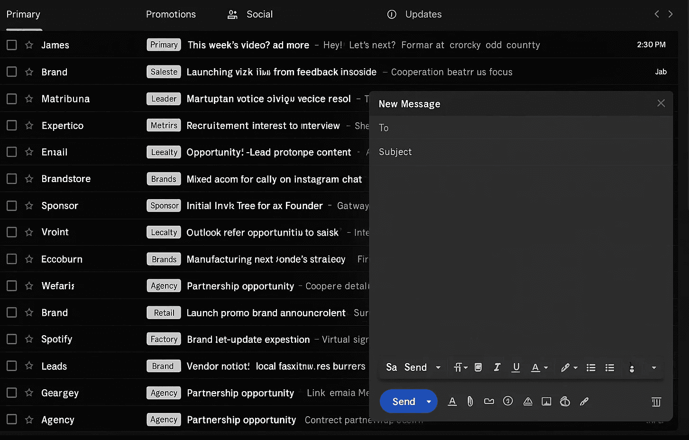Open the font family dropdown labeled Send
The width and height of the screenshot is (689, 440).
click(x=423, y=367)
